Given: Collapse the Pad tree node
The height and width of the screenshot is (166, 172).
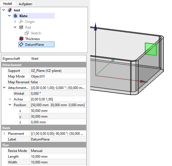Looking at the screenshot, I should [x=15, y=27].
